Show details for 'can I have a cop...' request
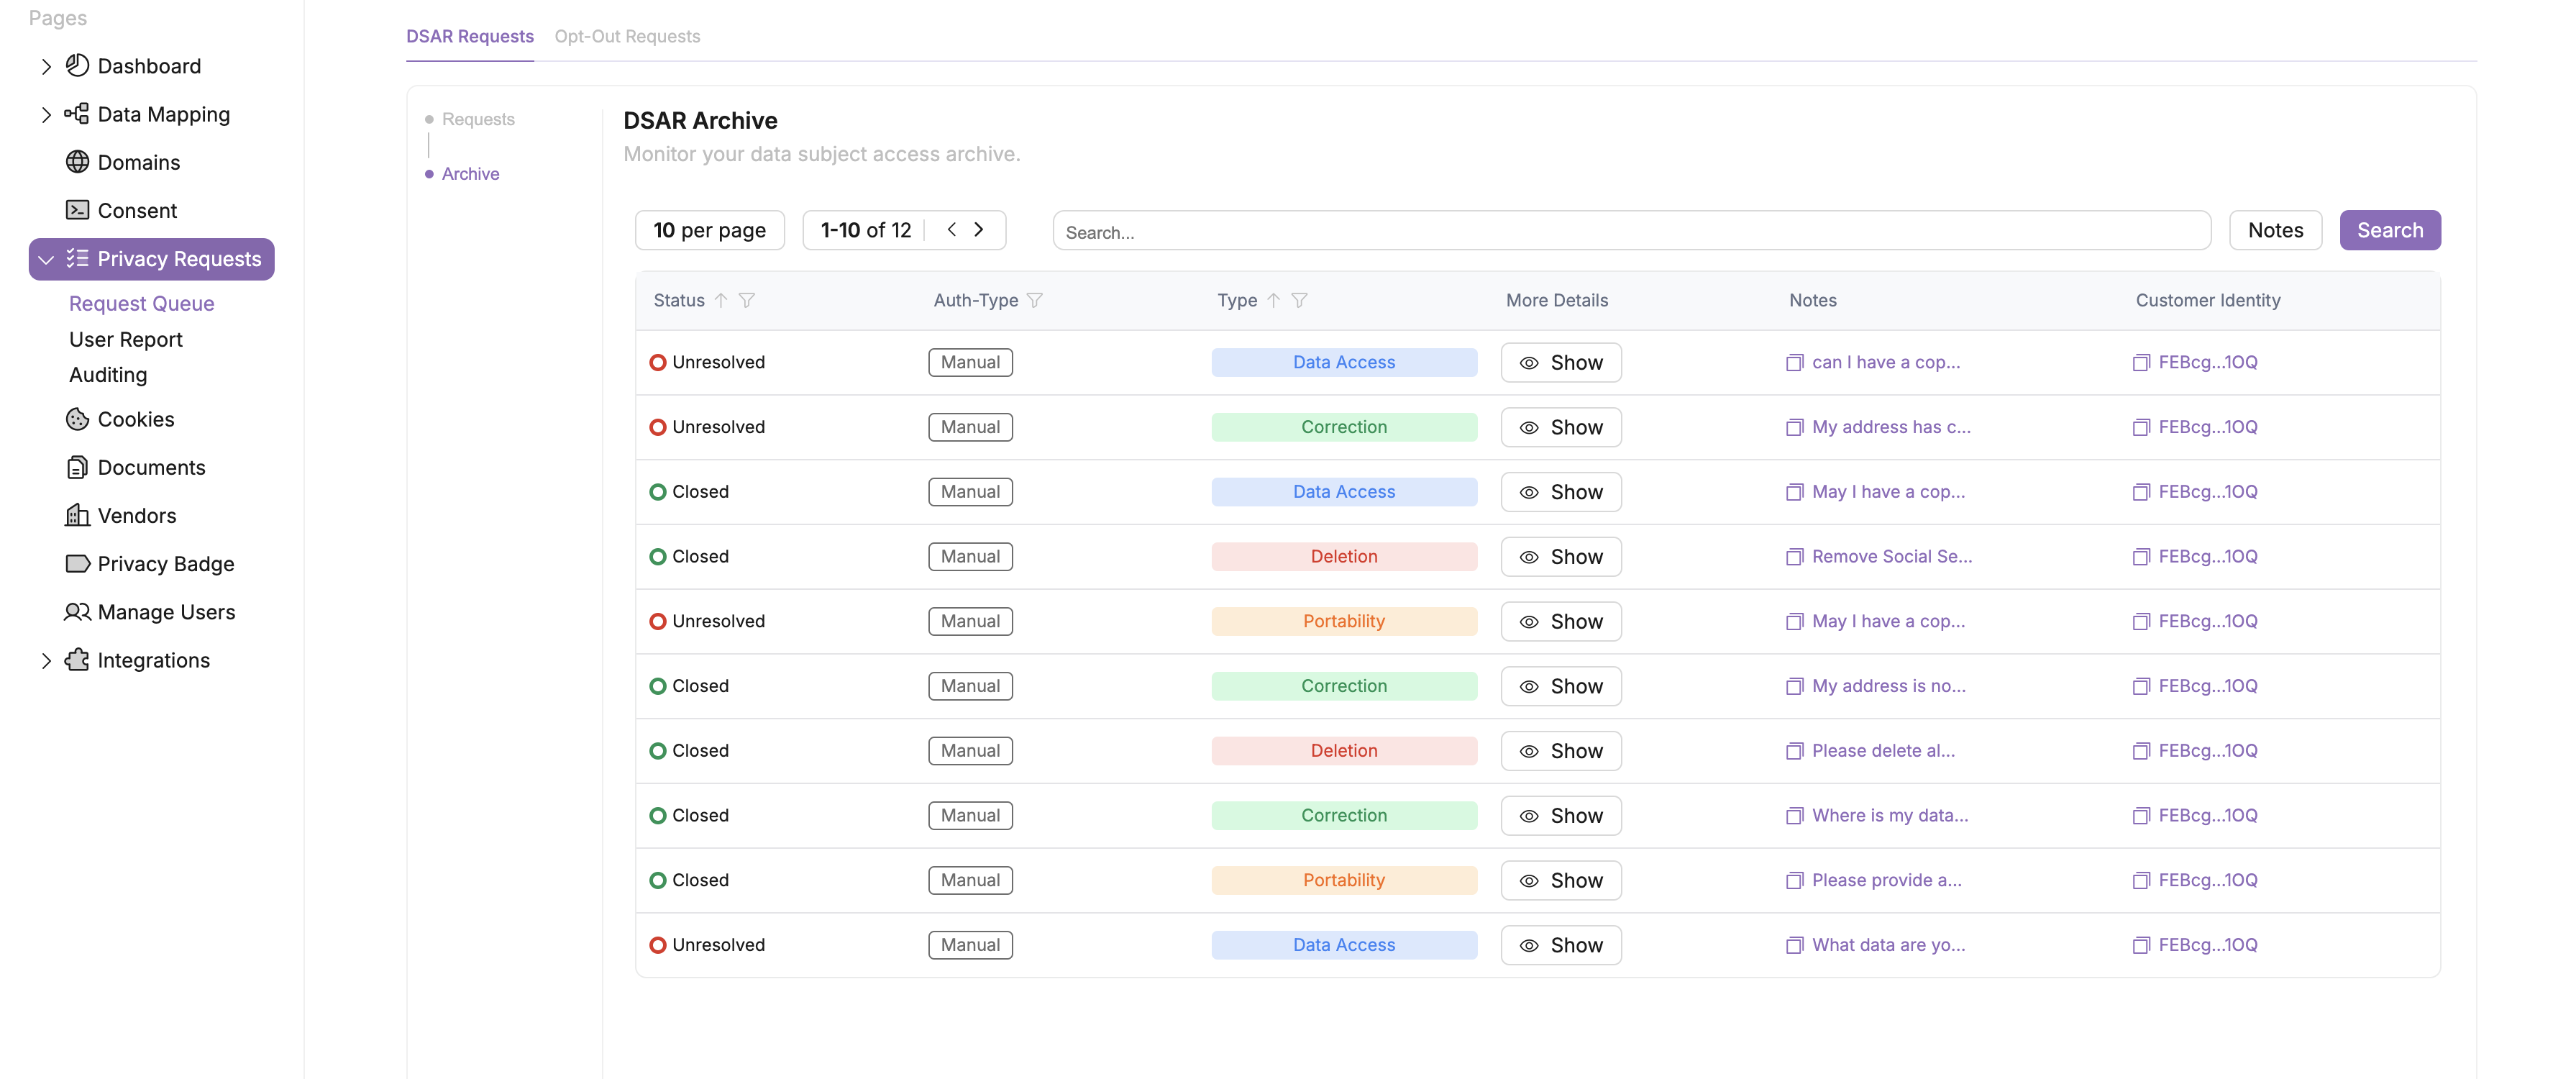 click(1561, 362)
